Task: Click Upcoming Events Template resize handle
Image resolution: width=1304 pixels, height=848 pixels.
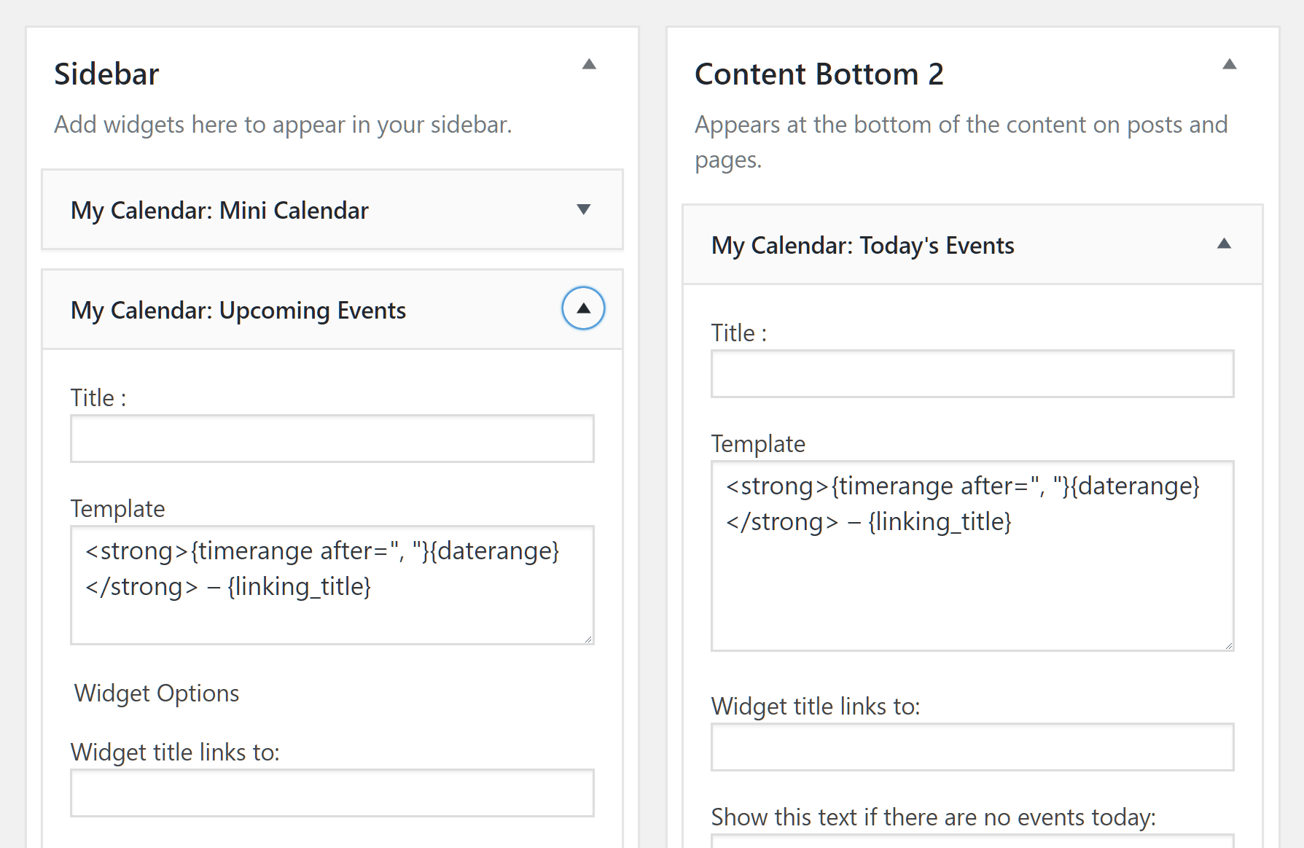Action: 588,639
